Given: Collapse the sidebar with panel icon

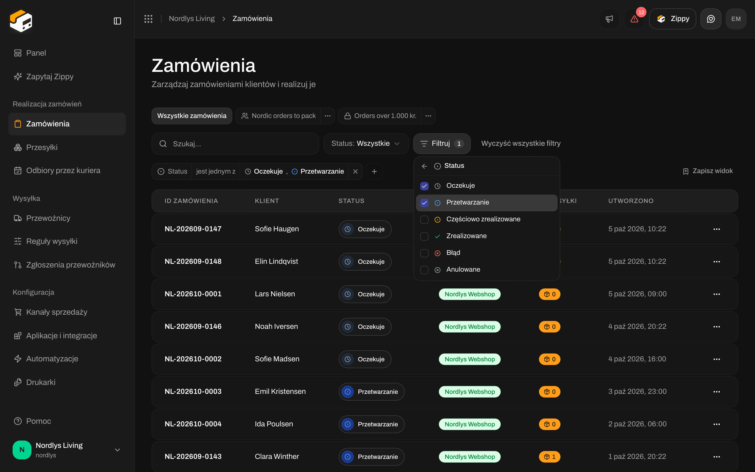Looking at the screenshot, I should 117,21.
